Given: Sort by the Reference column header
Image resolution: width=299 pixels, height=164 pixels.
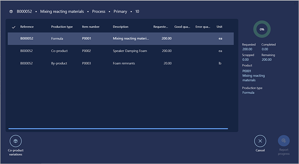Looking at the screenshot, I should pyautogui.click(x=27, y=27).
